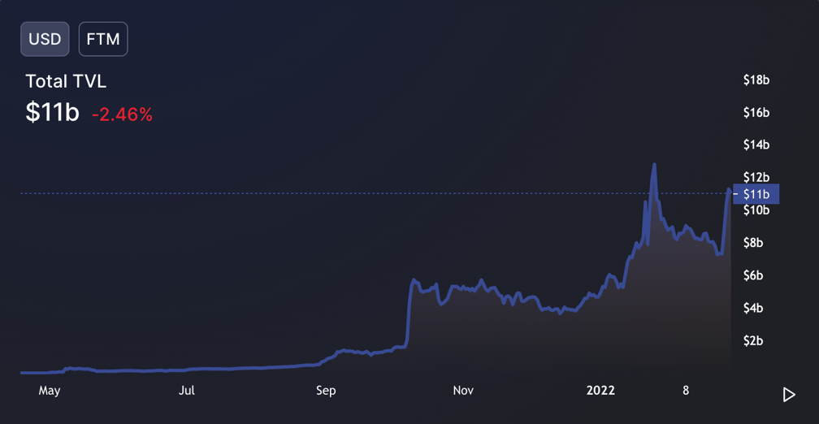The image size is (819, 424).
Task: Click the $2b y-axis label
Action: click(753, 340)
